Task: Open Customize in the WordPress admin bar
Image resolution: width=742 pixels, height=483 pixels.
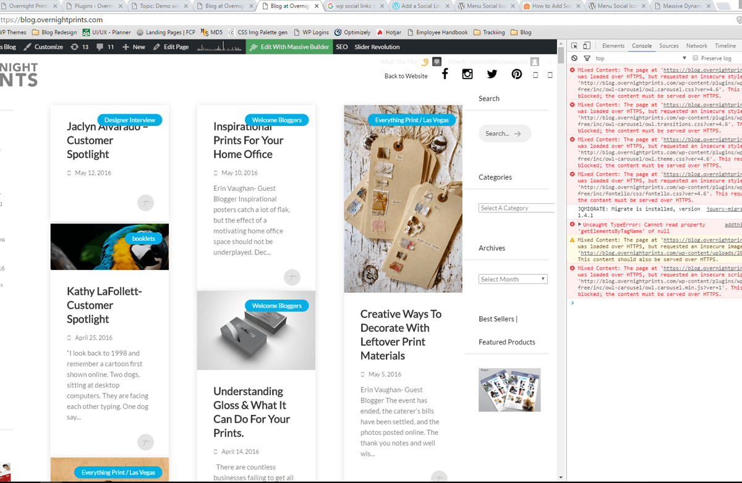Action: (43, 47)
